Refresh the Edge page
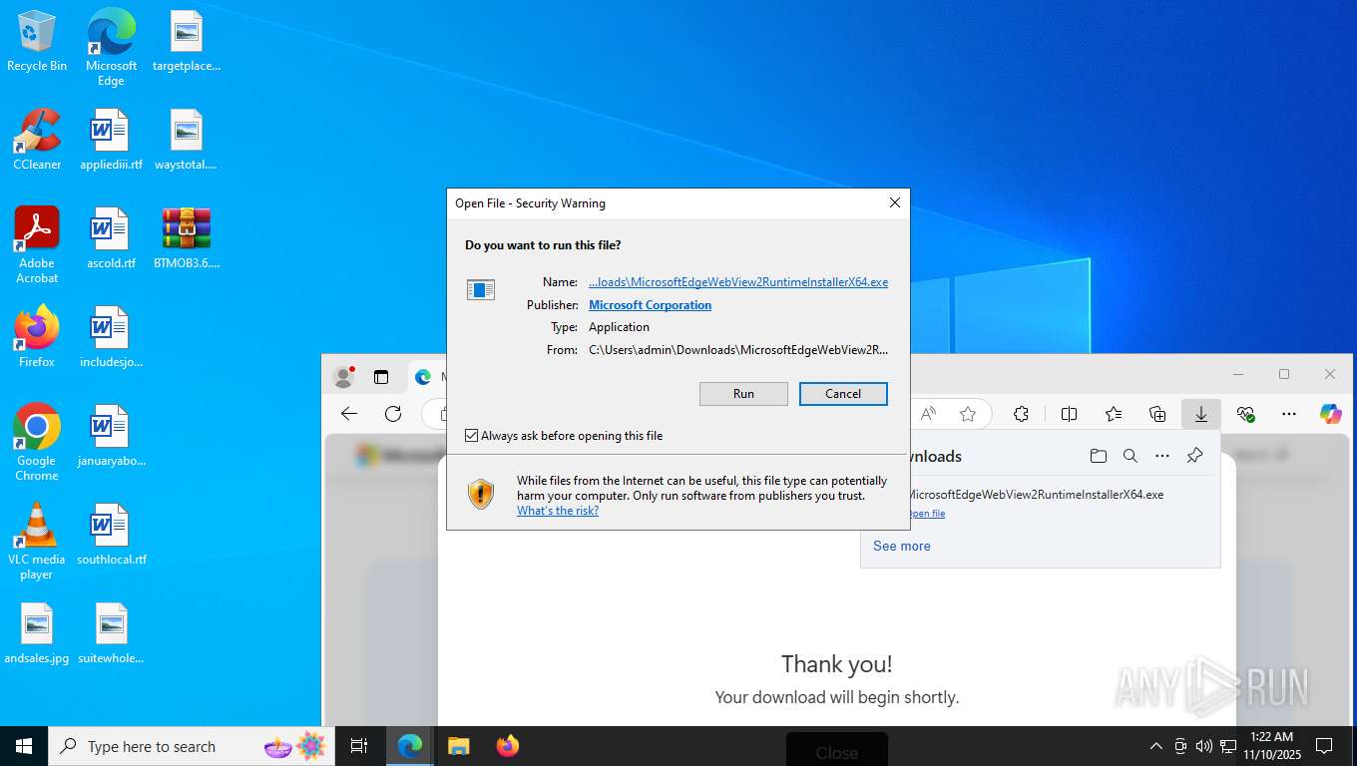 (x=393, y=414)
